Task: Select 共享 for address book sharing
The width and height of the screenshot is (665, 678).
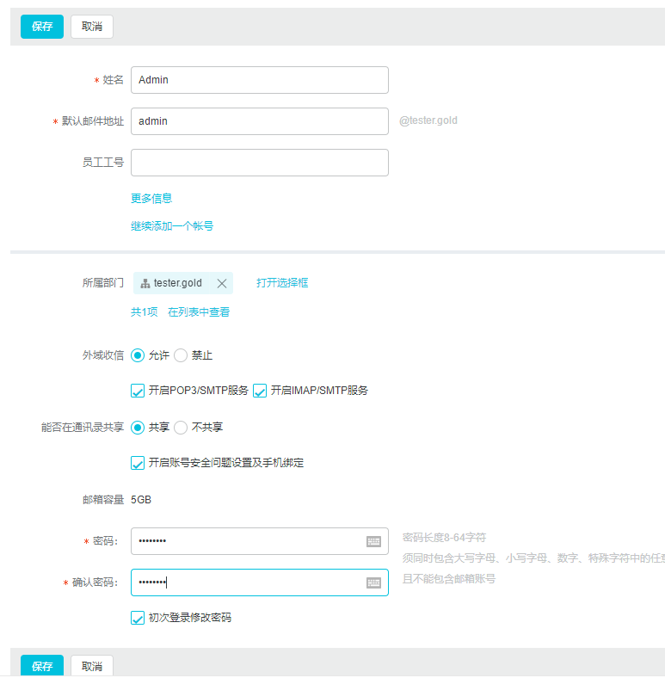Action: point(138,427)
